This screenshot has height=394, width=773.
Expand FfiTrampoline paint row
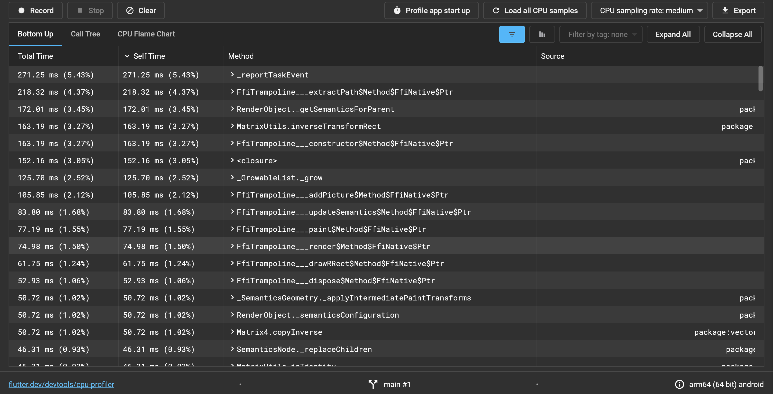[232, 229]
